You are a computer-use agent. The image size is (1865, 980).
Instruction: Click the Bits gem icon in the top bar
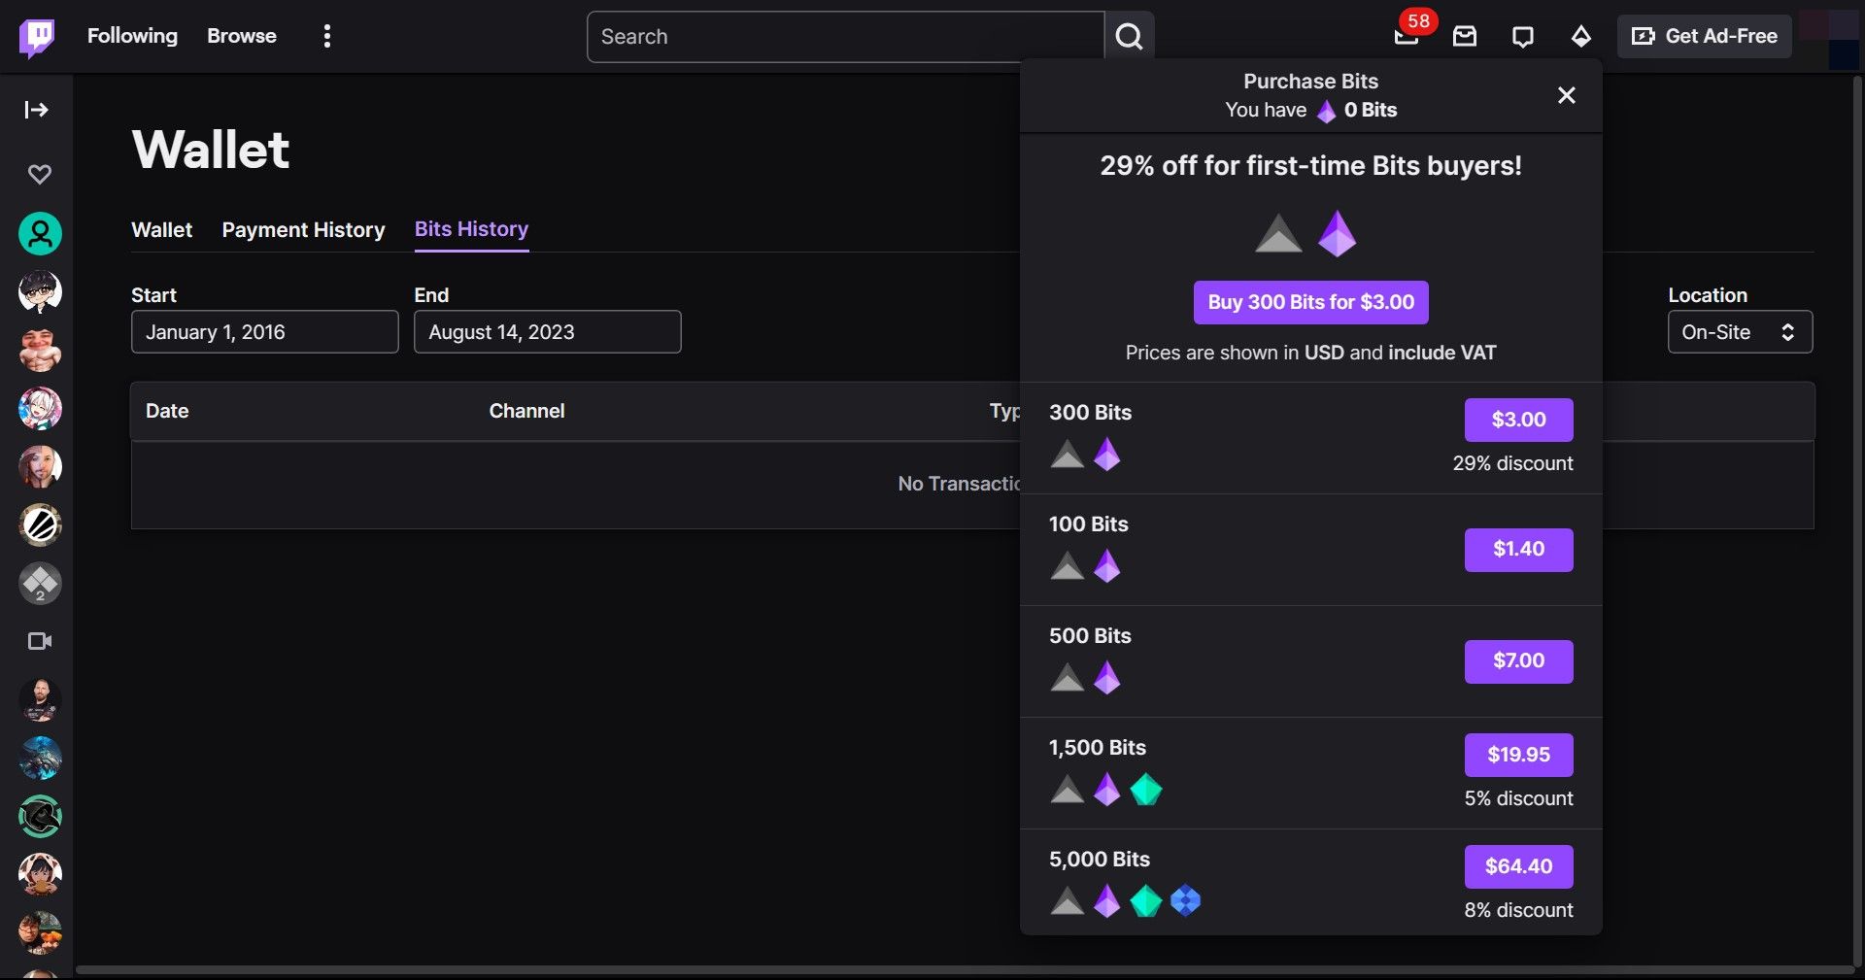tap(1580, 37)
